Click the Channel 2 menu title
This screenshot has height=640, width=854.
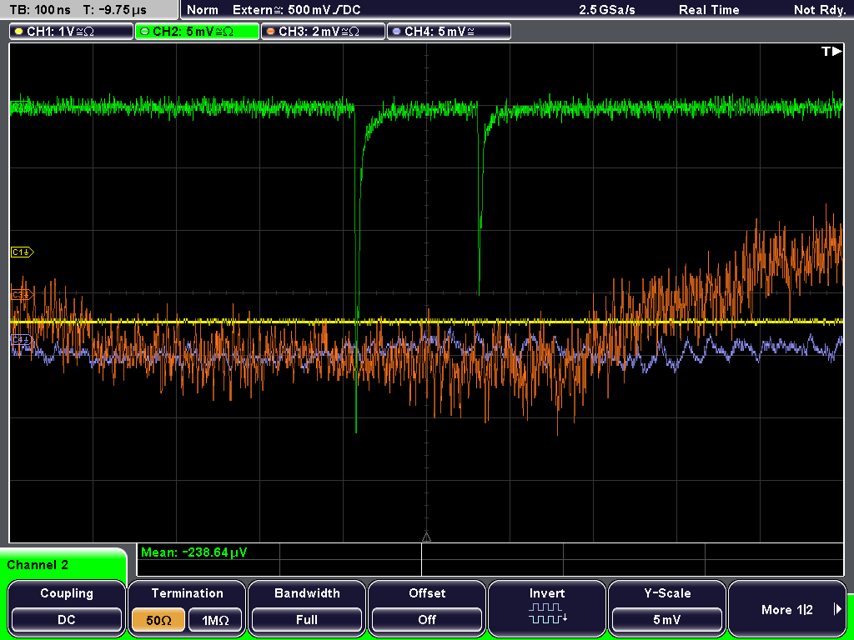38,565
